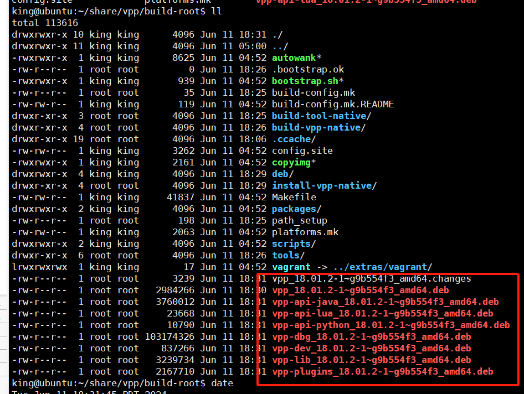This screenshot has width=524, height=394.
Task: Select the packages directory name
Action: (294, 209)
